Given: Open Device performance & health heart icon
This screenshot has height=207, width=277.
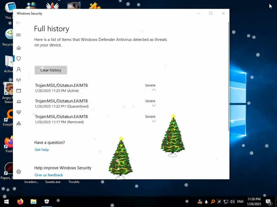Looking at the screenshot, I should pyautogui.click(x=19, y=112).
